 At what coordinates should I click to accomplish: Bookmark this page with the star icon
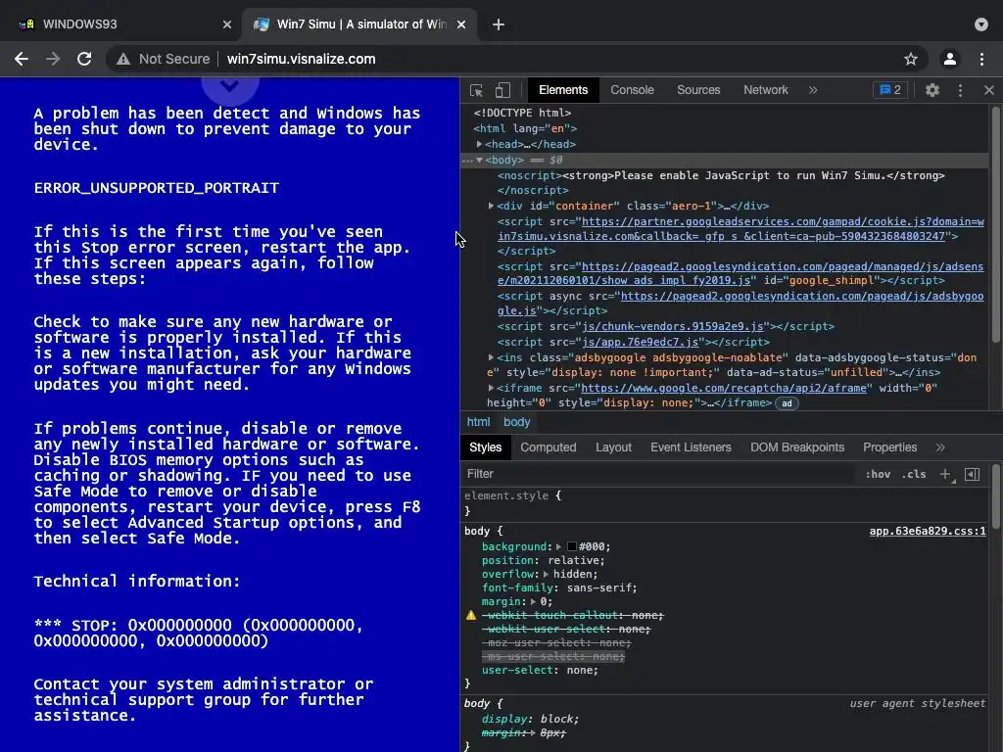[911, 59]
